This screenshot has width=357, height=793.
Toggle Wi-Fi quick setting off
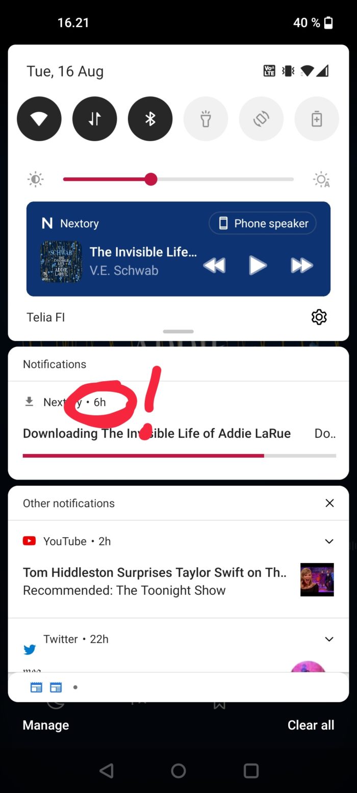pos(39,119)
